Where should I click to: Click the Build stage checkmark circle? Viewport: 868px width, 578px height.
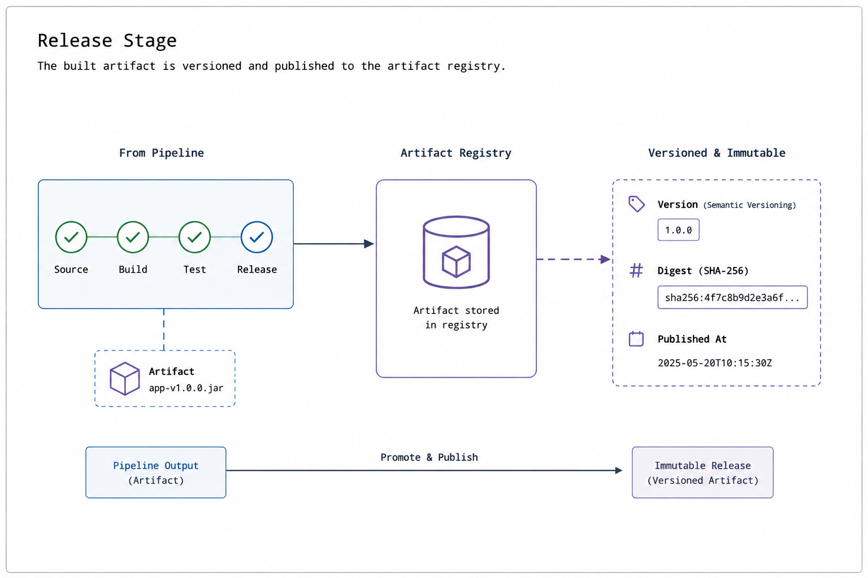click(133, 237)
